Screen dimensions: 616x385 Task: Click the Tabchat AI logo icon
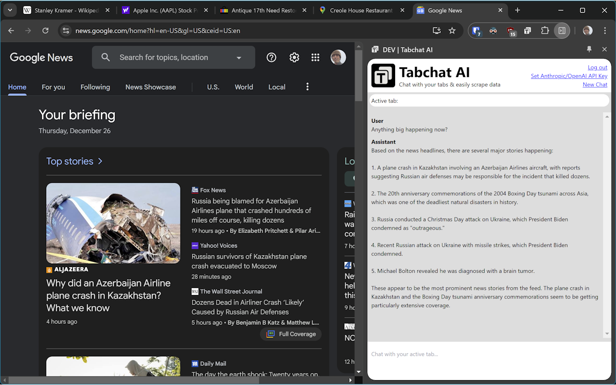383,76
